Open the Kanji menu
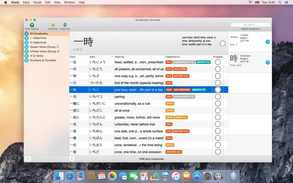Image resolution: width=293 pixels, height=183 pixels. [x=26, y=3]
